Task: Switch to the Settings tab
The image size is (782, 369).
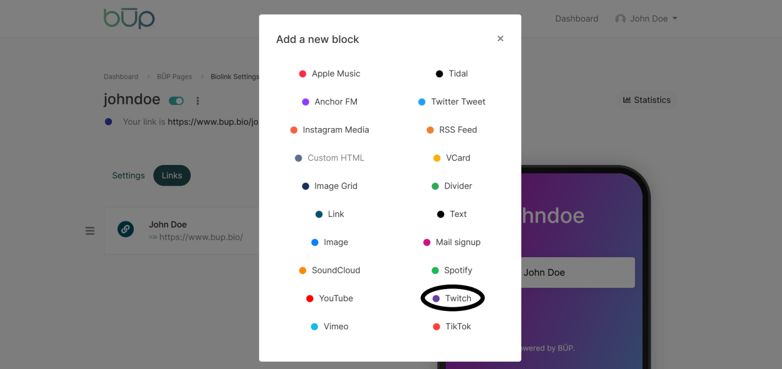Action: (128, 176)
